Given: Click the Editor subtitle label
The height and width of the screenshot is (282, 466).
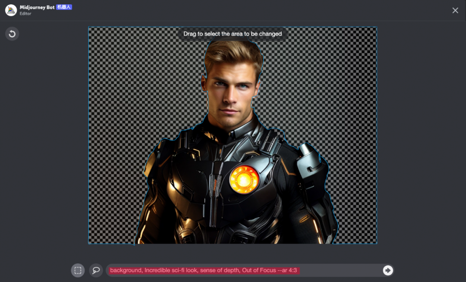Looking at the screenshot, I should coord(25,14).
